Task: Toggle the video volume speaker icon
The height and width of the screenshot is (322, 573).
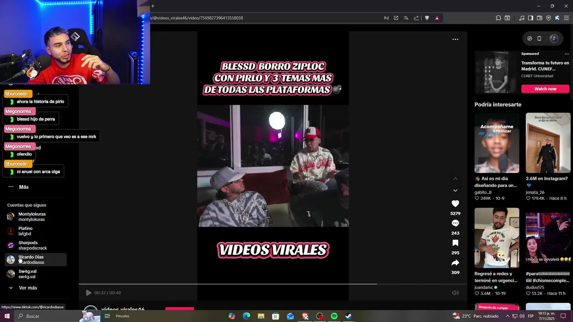Action: click(455, 293)
